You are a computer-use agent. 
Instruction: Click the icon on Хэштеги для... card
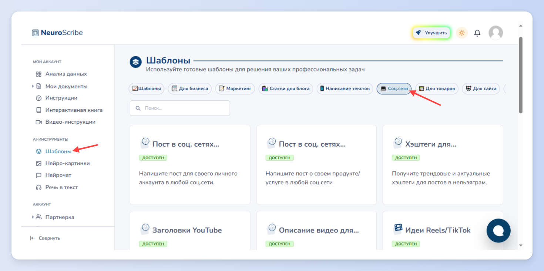click(398, 143)
